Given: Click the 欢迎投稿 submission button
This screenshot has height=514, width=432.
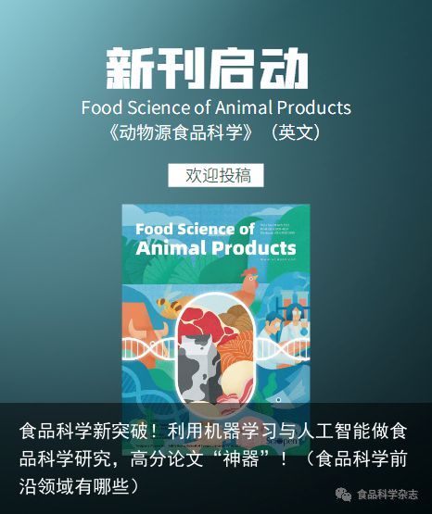Looking at the screenshot, I should (x=216, y=175).
